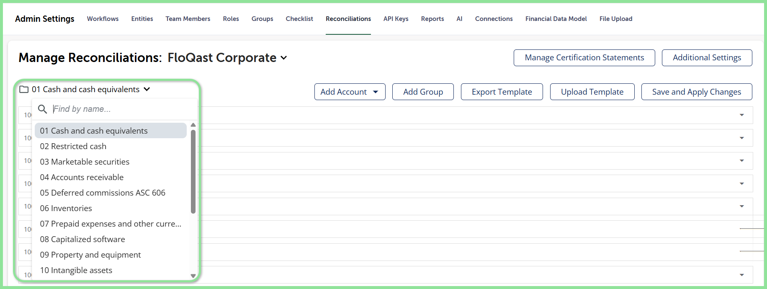Expand the last visible account row arrow
Image resolution: width=767 pixels, height=289 pixels.
(742, 275)
